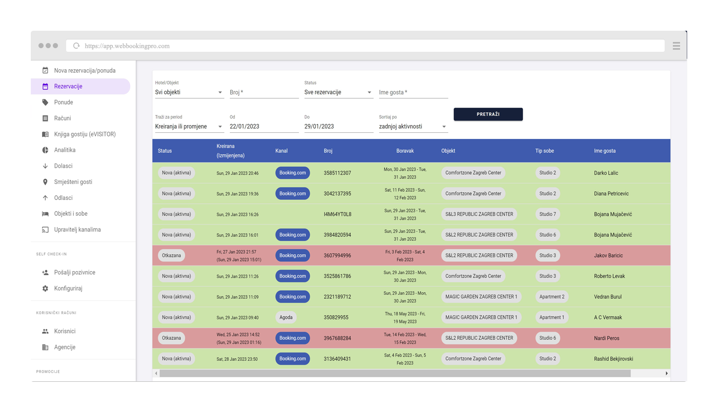718x410 pixels.
Task: Click the PRETRAŽI search button
Action: point(488,114)
